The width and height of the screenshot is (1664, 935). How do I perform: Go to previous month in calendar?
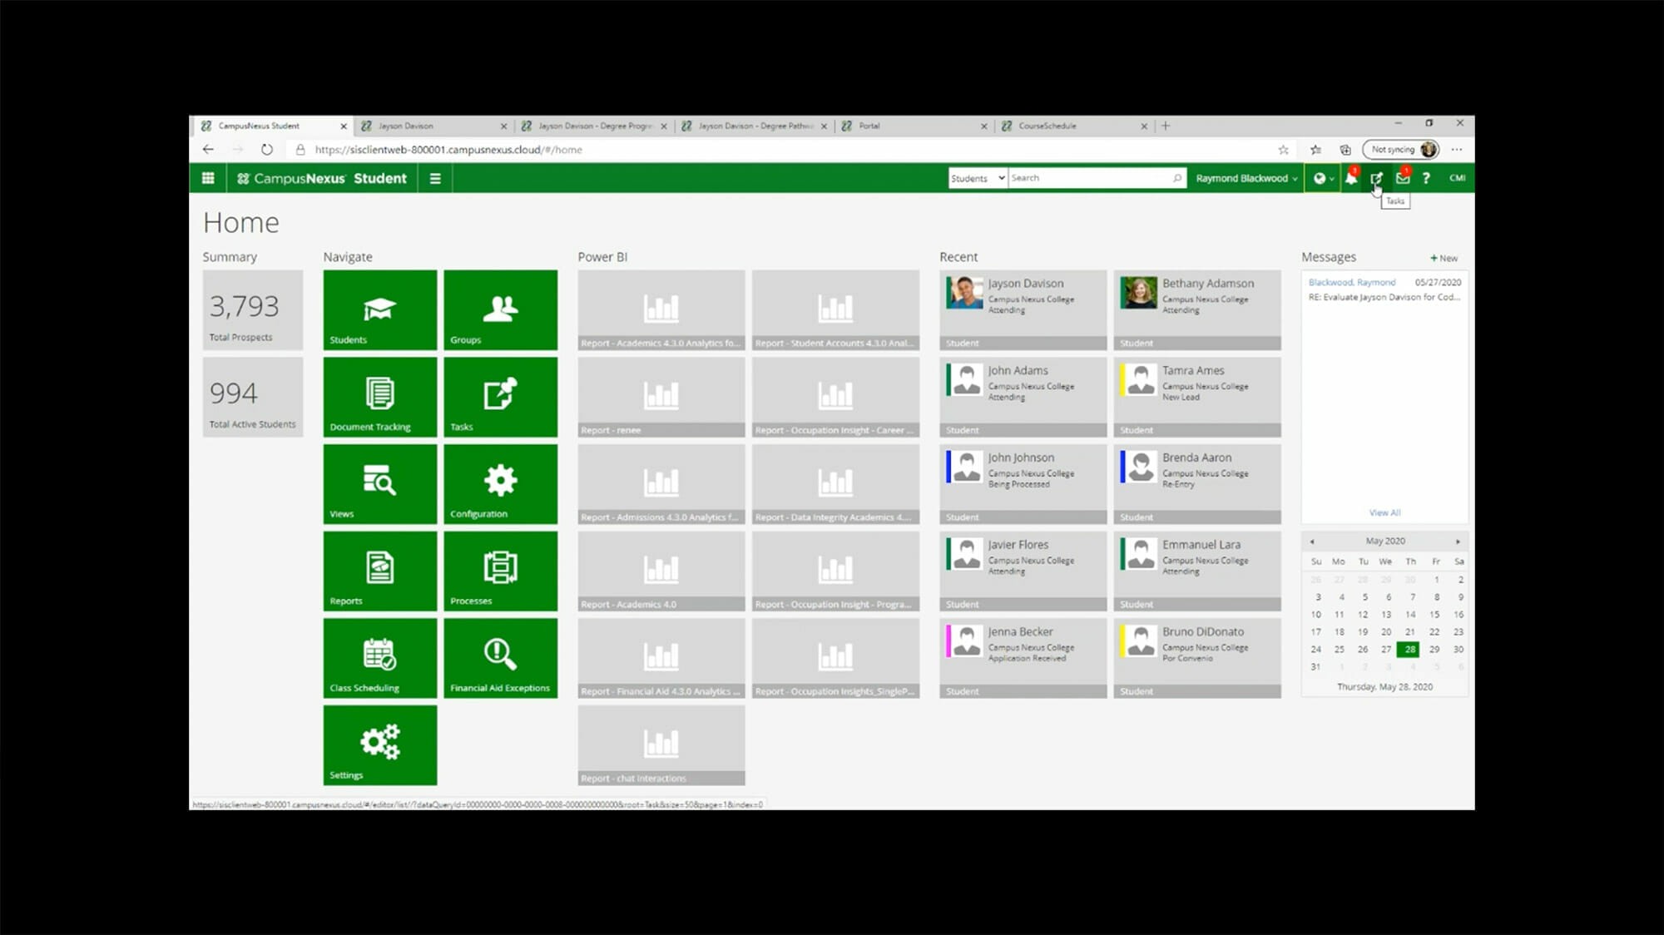point(1312,542)
